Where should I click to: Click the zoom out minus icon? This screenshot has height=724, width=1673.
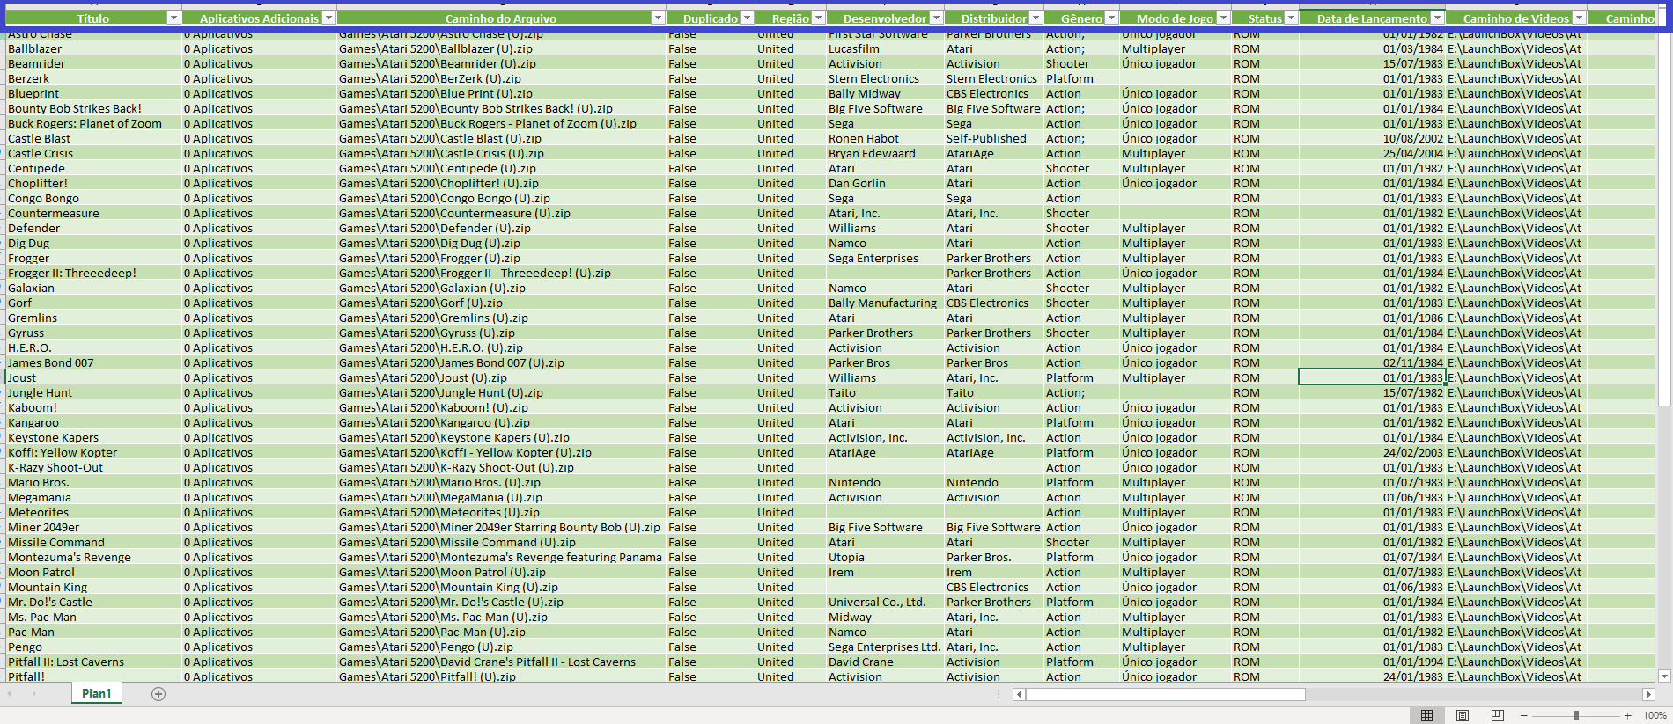click(x=1524, y=715)
